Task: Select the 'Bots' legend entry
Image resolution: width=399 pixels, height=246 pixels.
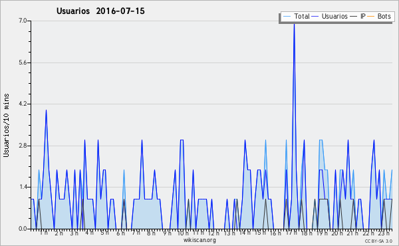Action: click(379, 16)
